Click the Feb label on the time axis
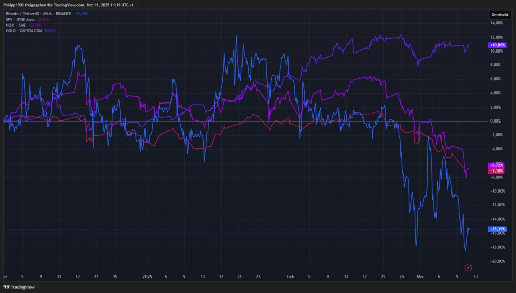Viewport: 516px width, 293px height. (290, 277)
